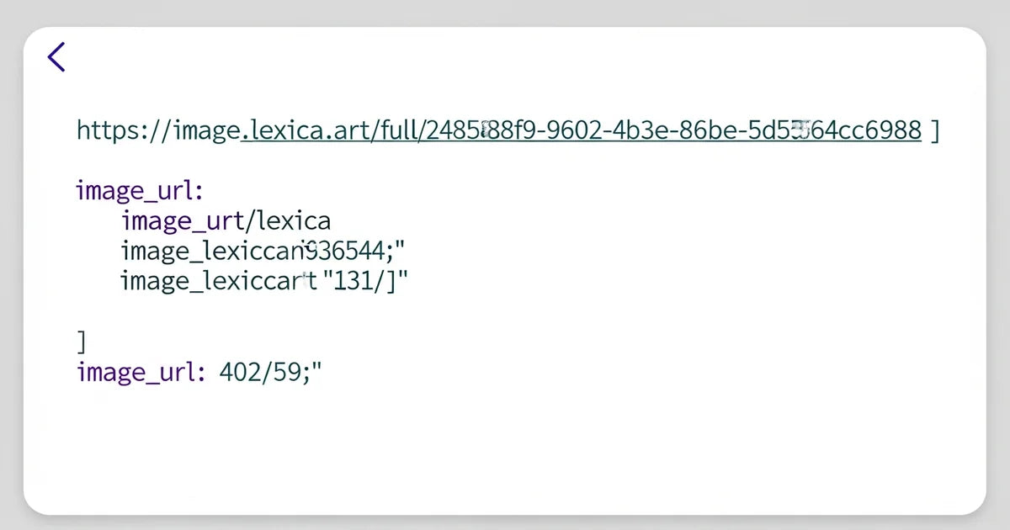Click the 402/59 value
Image resolution: width=1010 pixels, height=530 pixels.
pyautogui.click(x=259, y=372)
